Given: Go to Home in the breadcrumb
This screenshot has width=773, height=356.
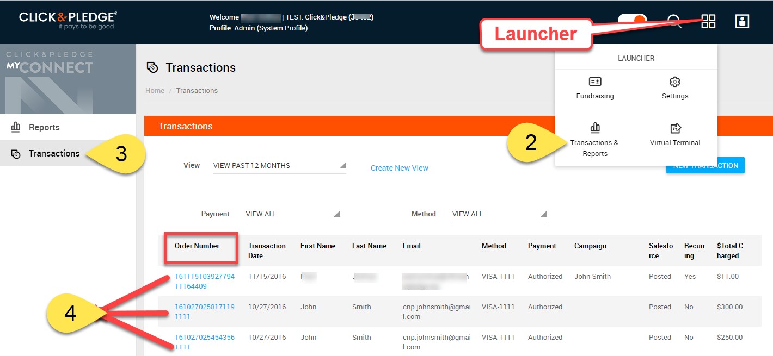Looking at the screenshot, I should click(155, 91).
